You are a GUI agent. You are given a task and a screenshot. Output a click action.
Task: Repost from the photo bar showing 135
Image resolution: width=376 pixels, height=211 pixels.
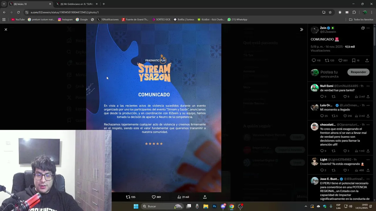coord(131,197)
